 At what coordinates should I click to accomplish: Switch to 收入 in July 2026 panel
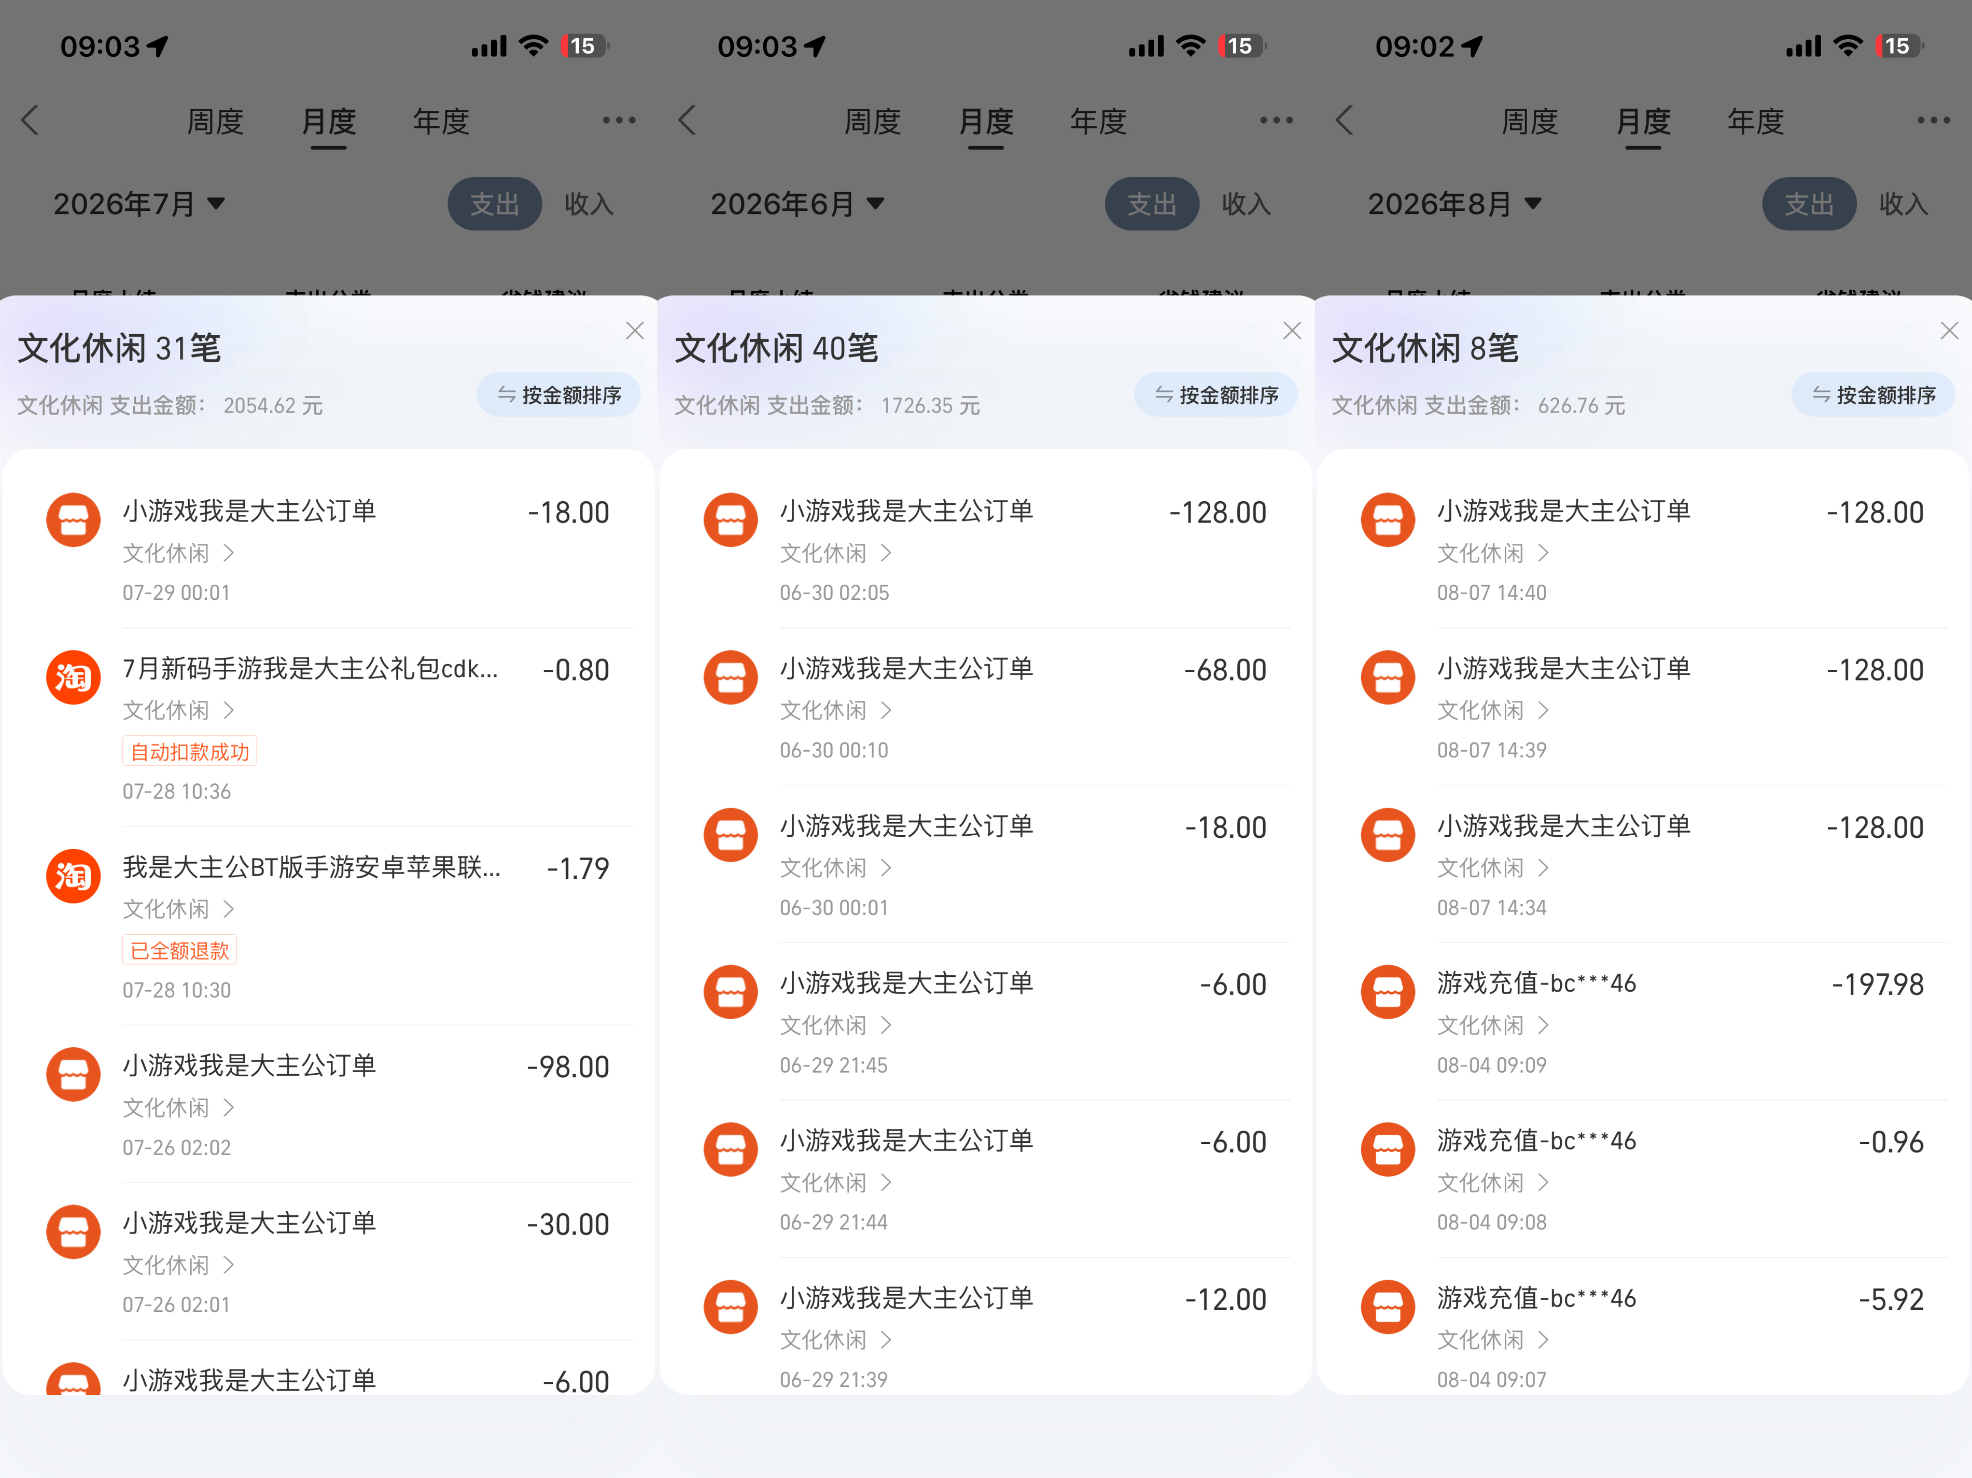tap(589, 204)
